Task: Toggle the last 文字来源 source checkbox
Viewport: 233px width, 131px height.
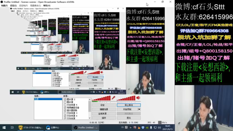Action: [65, 118]
